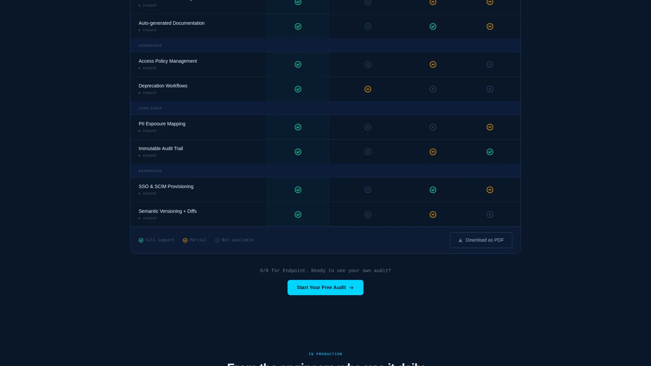Click SSO & SCIM check in highlighted Endpoint column
The image size is (651, 366).
(x=298, y=190)
